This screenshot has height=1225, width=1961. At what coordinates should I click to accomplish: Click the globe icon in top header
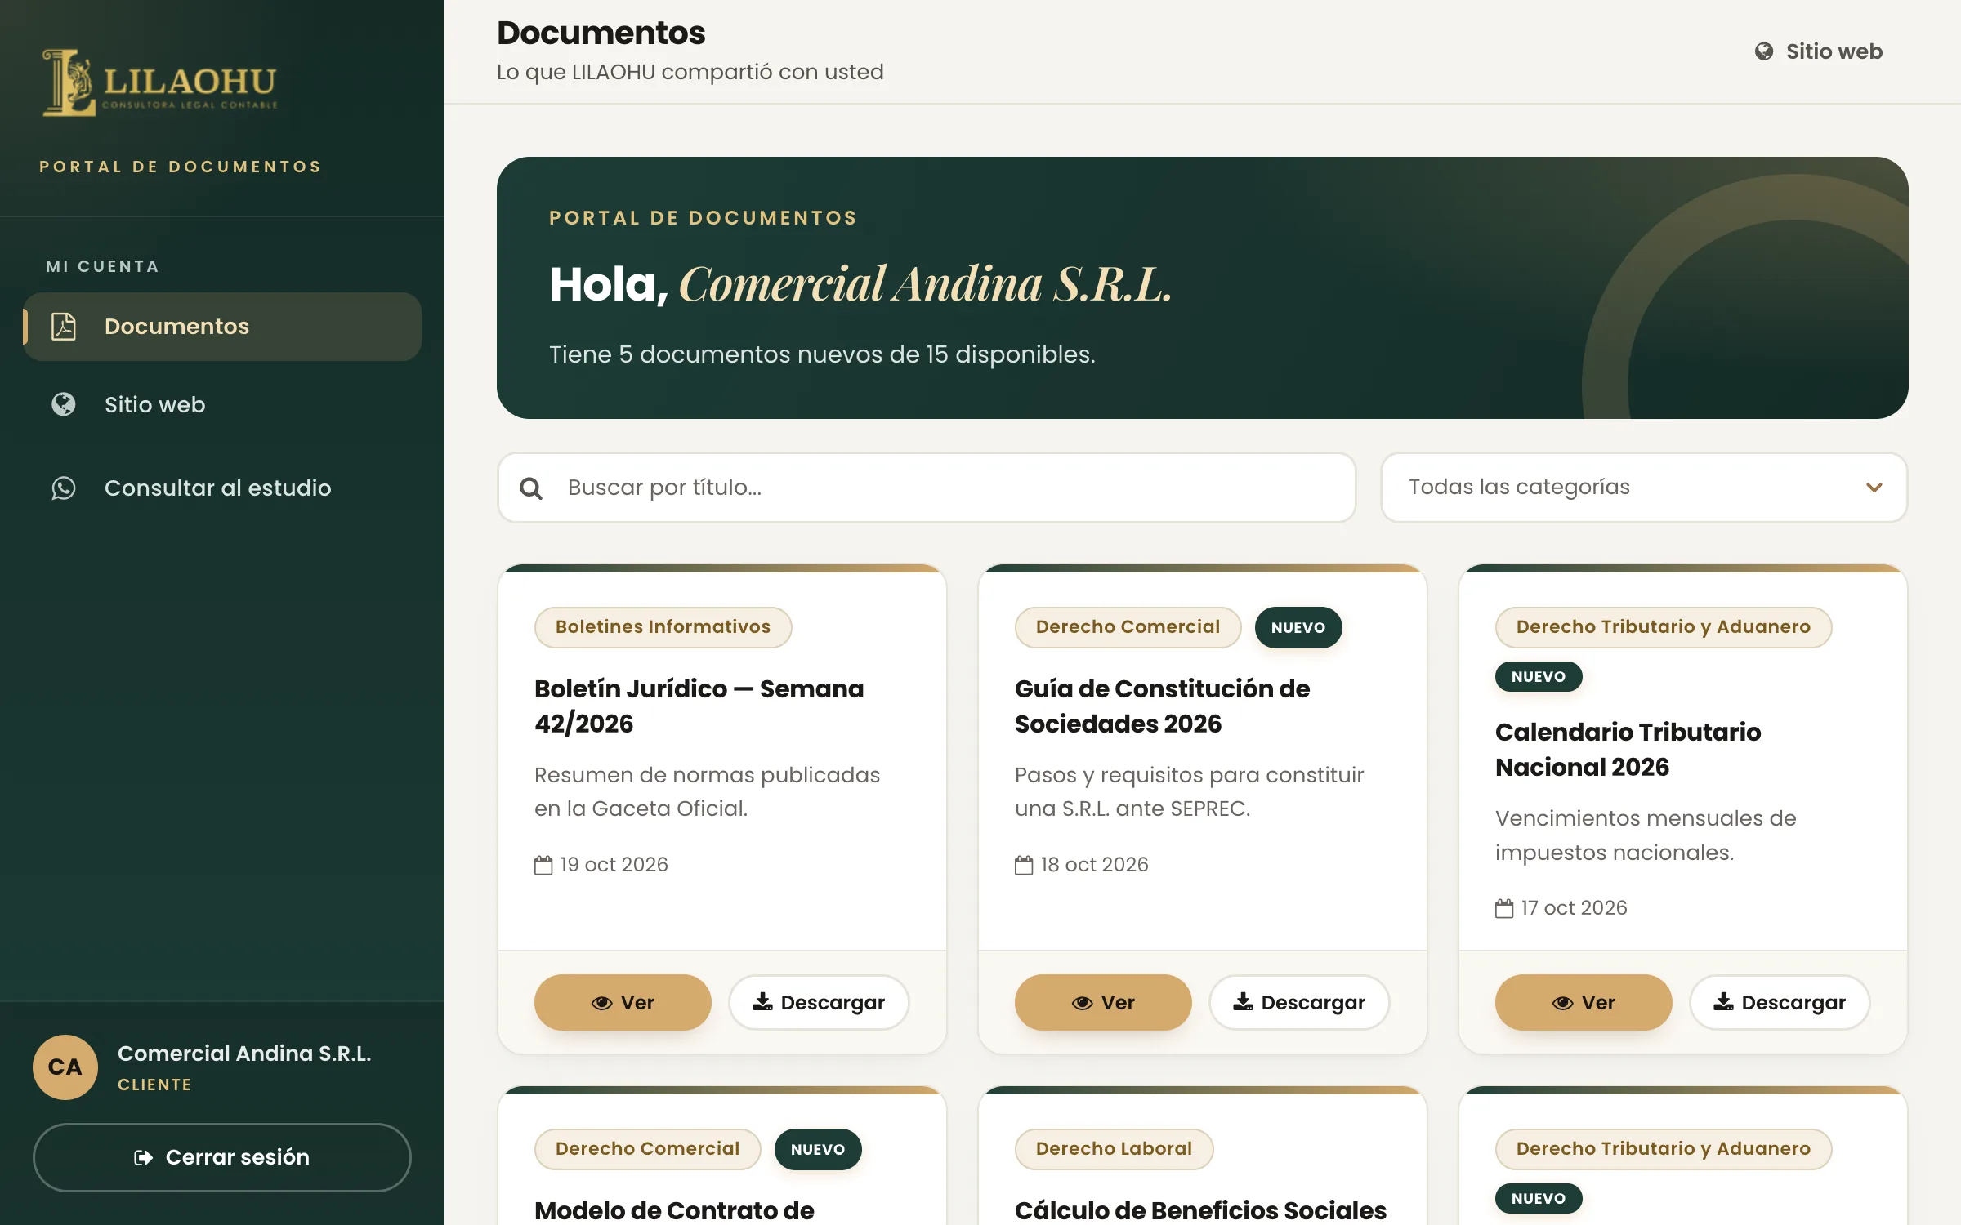(1764, 51)
